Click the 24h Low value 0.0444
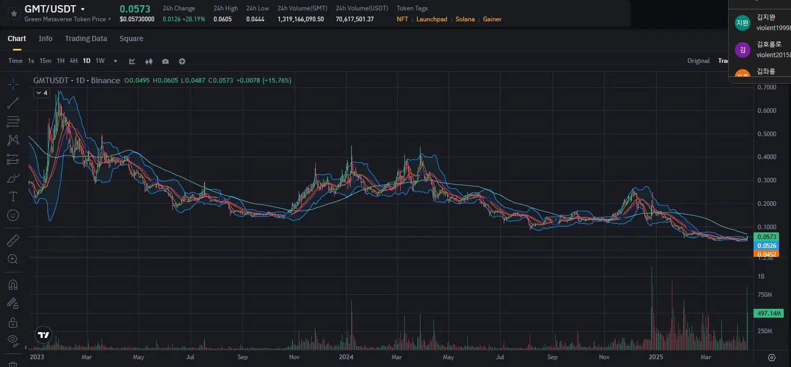The height and width of the screenshot is (367, 791). [255, 19]
